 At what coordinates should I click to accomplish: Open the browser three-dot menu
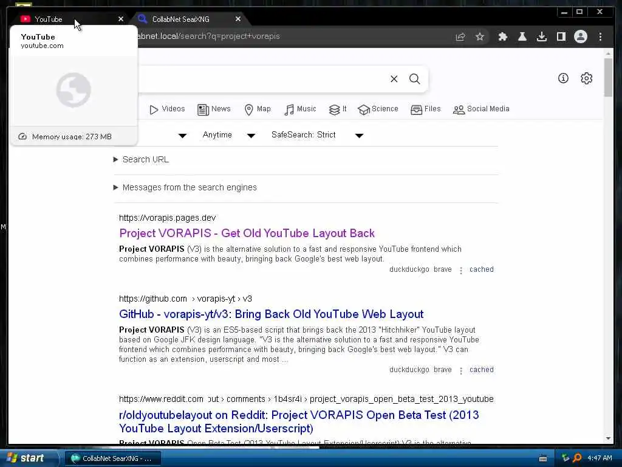pyautogui.click(x=600, y=36)
